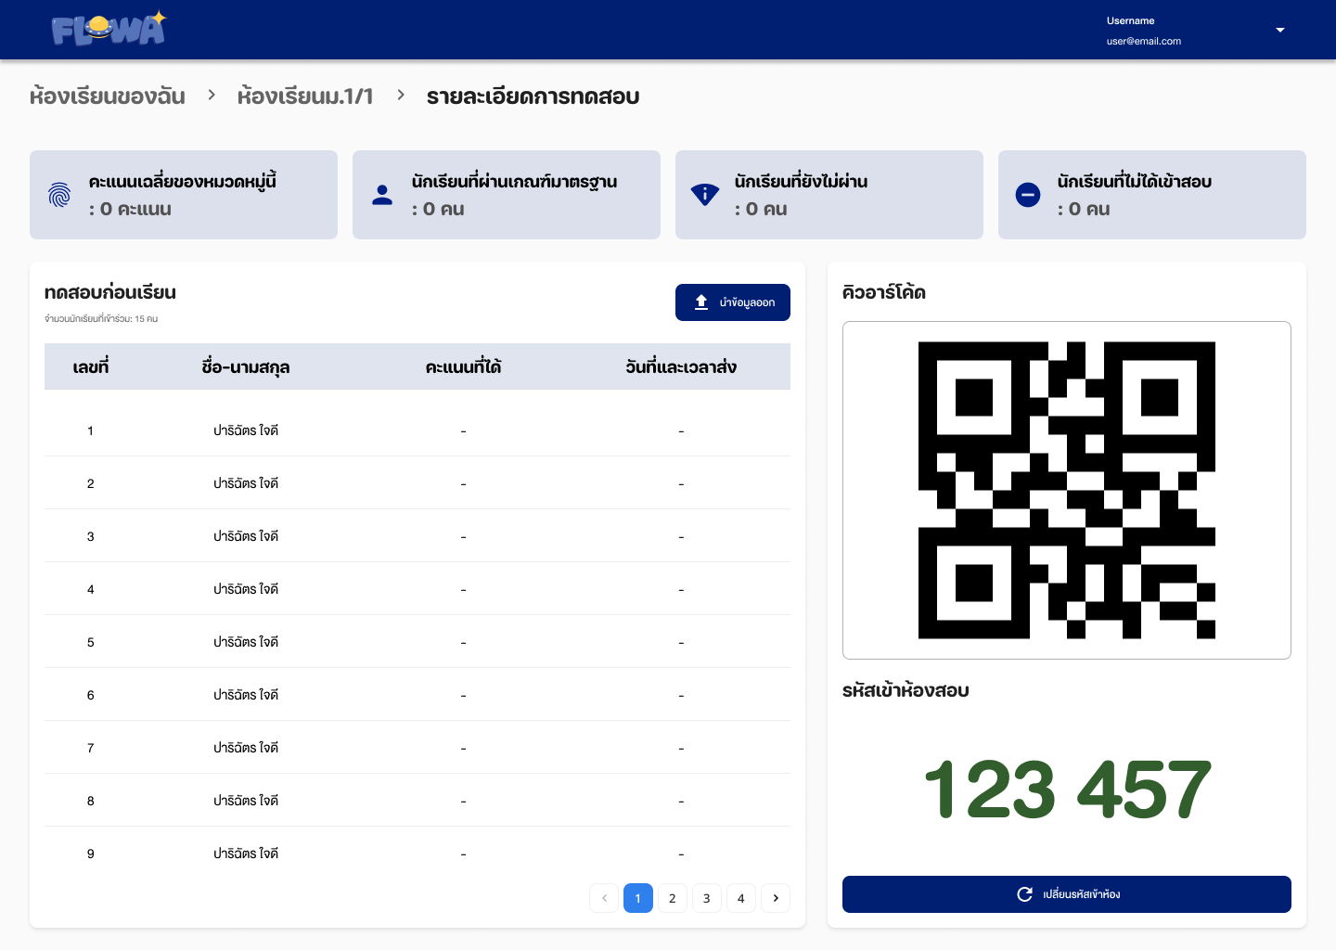Click user@email.com text in header

[1143, 41]
